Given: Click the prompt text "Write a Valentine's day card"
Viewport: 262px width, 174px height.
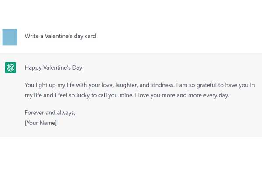Looking at the screenshot, I should [60, 36].
